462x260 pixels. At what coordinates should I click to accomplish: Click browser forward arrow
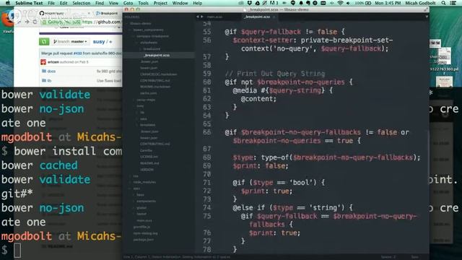pos(27,22)
